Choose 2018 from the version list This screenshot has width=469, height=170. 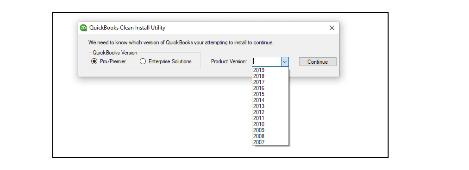pyautogui.click(x=270, y=76)
